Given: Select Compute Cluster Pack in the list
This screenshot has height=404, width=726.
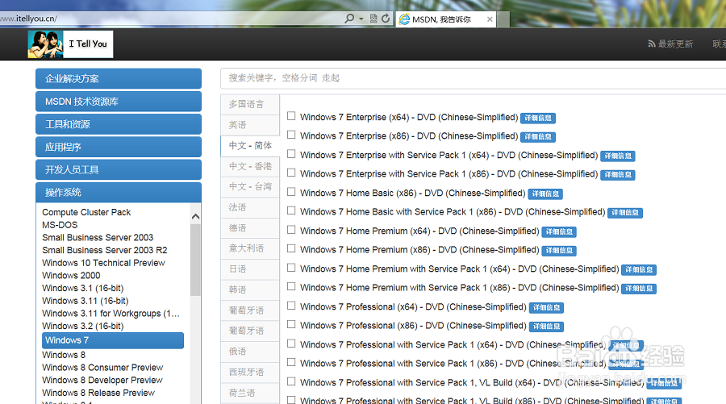Looking at the screenshot, I should [86, 212].
